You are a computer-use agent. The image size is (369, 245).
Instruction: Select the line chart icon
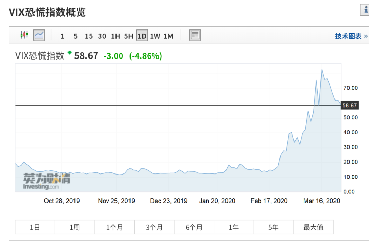coord(39,35)
